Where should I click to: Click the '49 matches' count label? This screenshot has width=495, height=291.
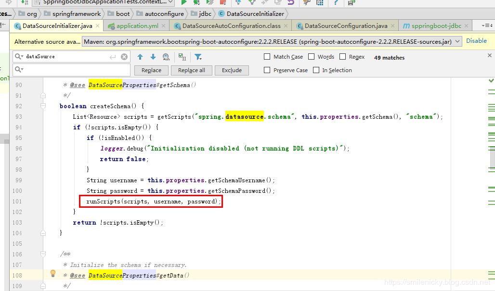point(389,58)
